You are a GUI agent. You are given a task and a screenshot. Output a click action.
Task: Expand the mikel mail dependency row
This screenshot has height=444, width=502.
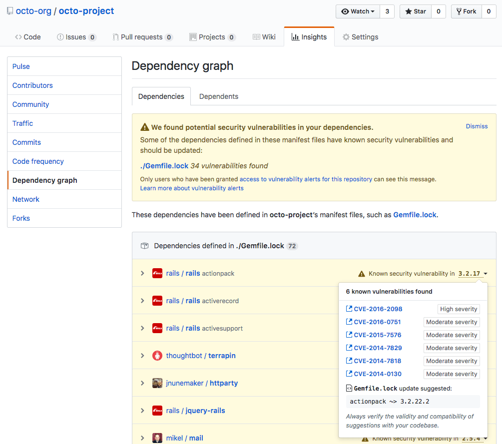click(142, 438)
